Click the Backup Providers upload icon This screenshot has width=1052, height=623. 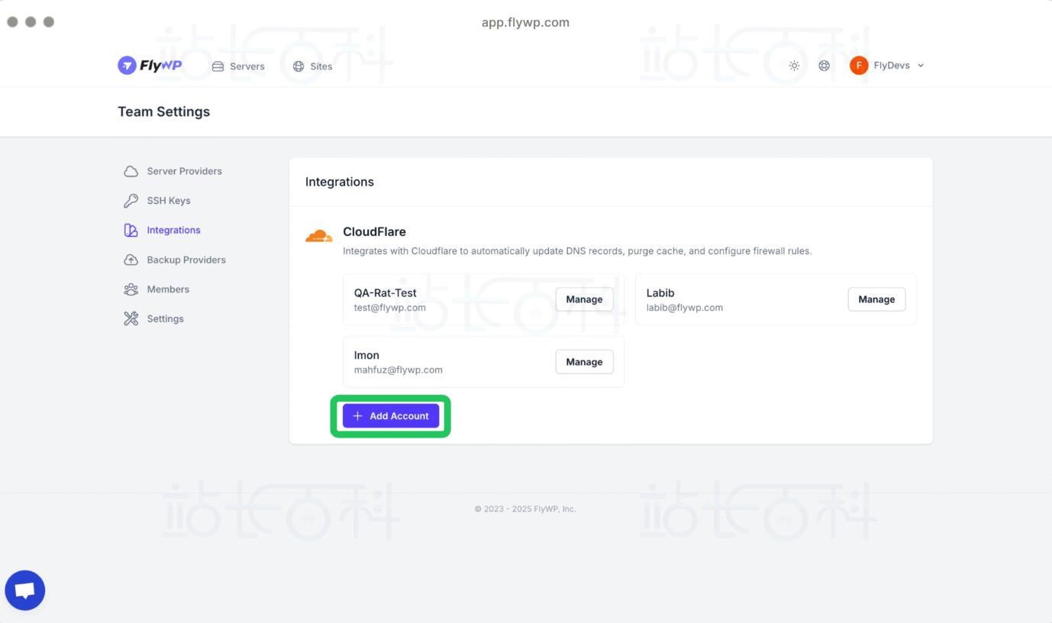(131, 260)
